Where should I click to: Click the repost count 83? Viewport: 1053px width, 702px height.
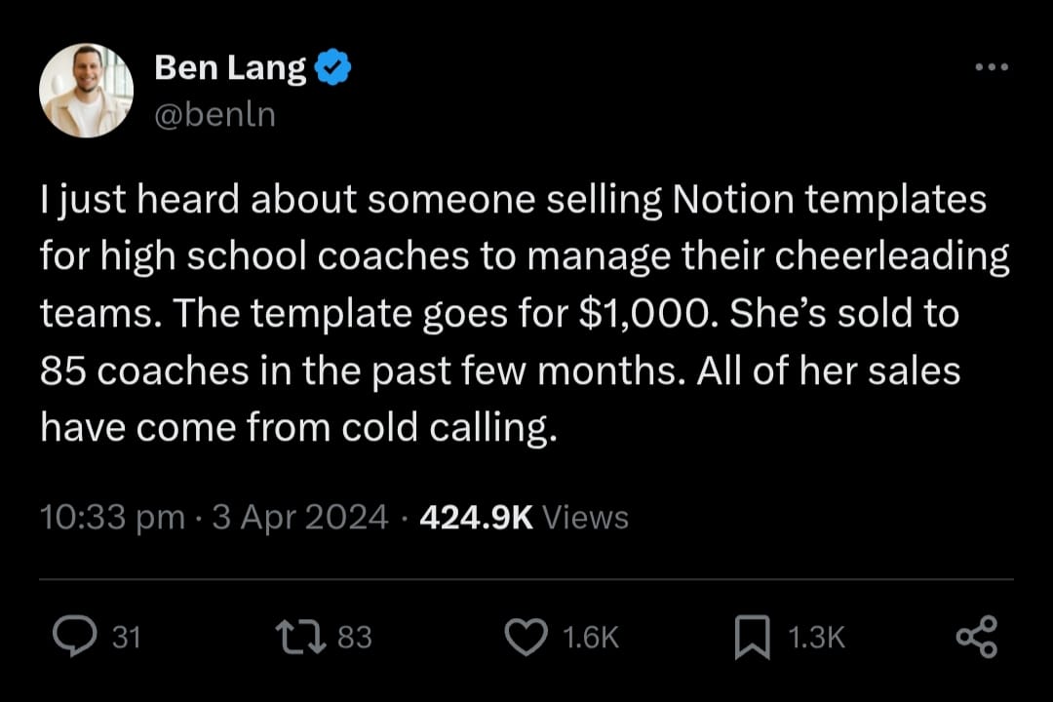tap(354, 638)
